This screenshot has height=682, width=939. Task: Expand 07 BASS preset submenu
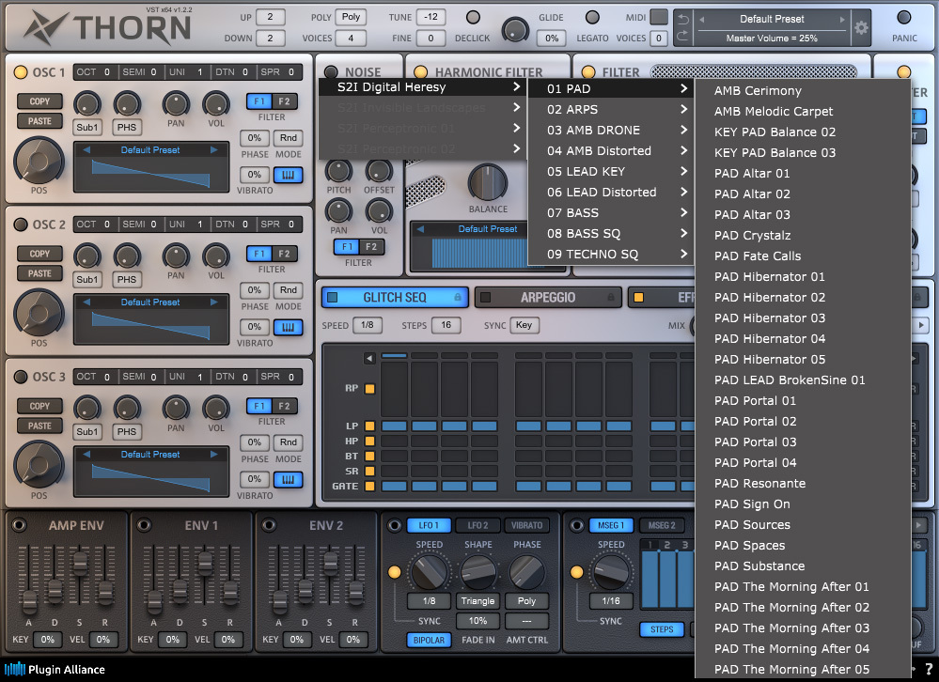[x=610, y=212]
